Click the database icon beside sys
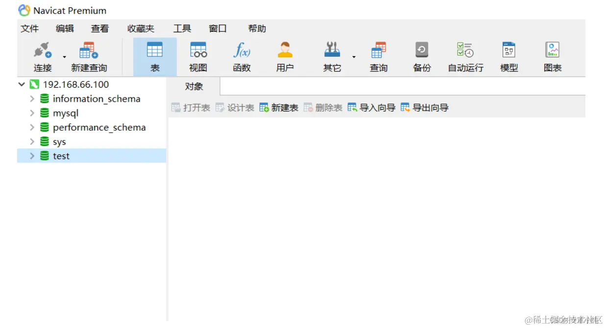 point(45,141)
